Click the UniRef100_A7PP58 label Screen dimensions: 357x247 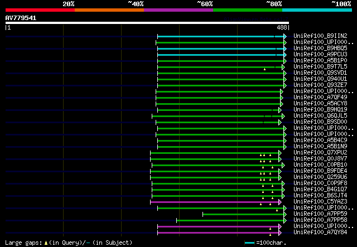click(x=320, y=220)
